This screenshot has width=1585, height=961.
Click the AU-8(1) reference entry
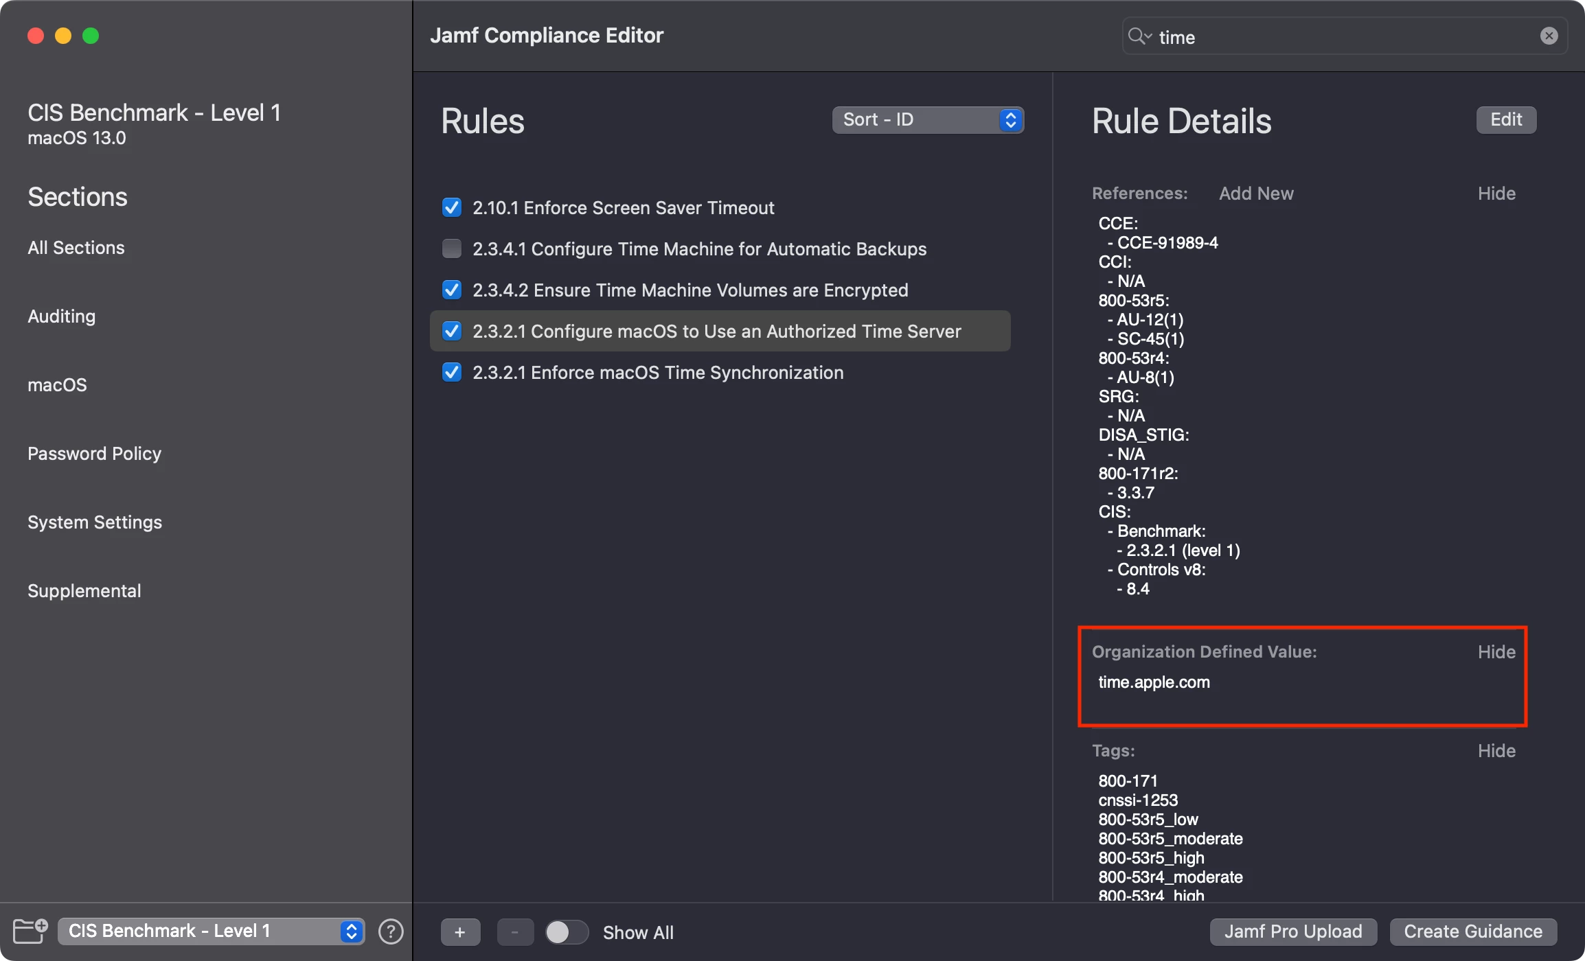point(1145,378)
